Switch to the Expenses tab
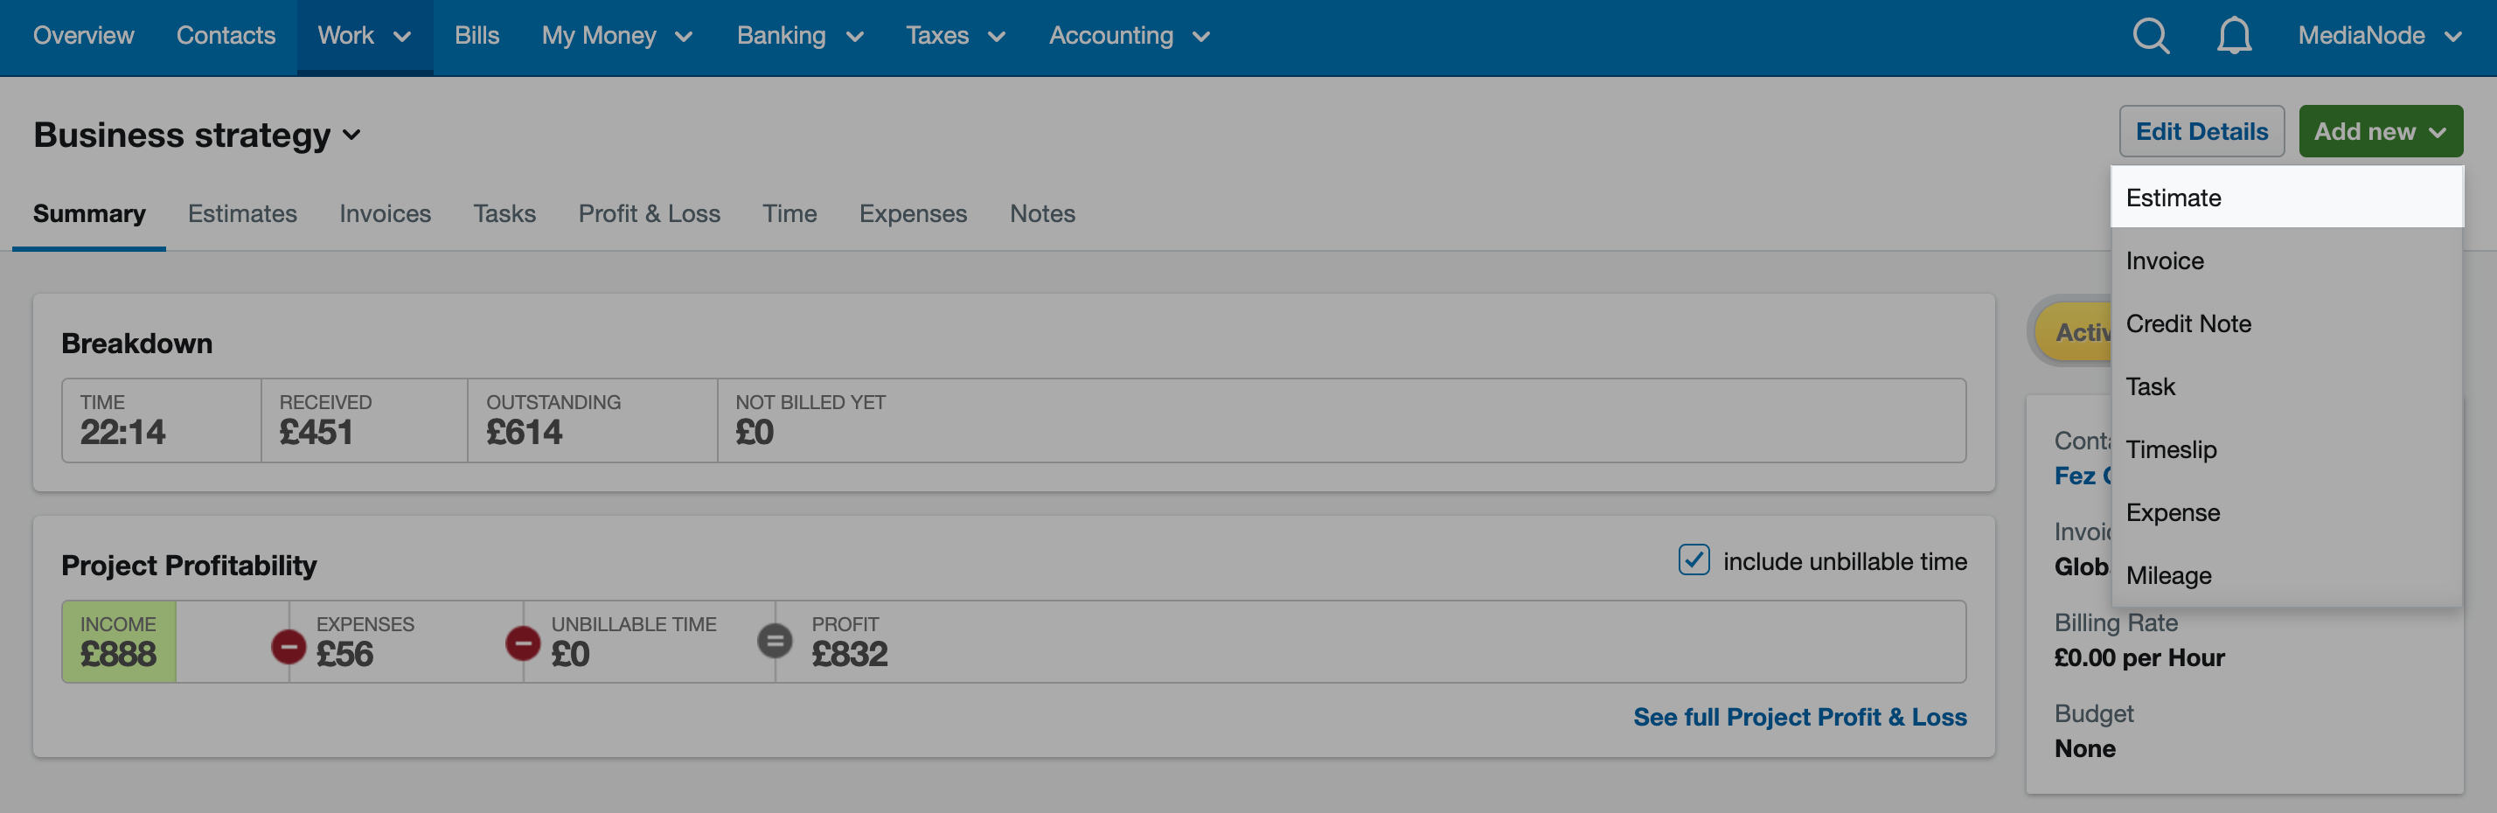 tap(913, 213)
